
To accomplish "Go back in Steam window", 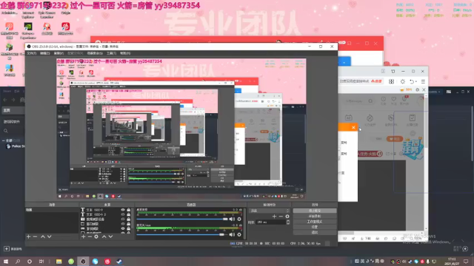I will pyautogui.click(x=5, y=100).
